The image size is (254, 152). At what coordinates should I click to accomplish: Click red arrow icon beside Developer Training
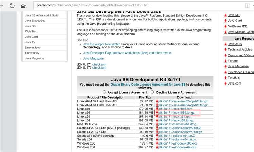tap(225, 72)
